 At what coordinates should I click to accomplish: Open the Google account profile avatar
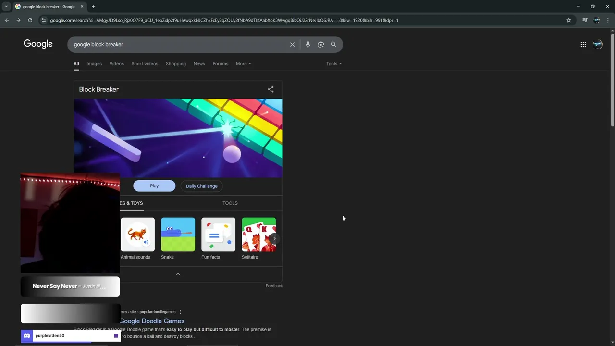pos(597,44)
